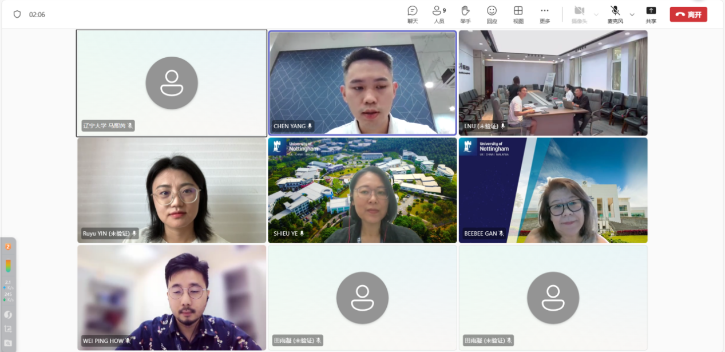Expand microphone options dropdown arrow
This screenshot has height=352, width=725.
(x=632, y=14)
